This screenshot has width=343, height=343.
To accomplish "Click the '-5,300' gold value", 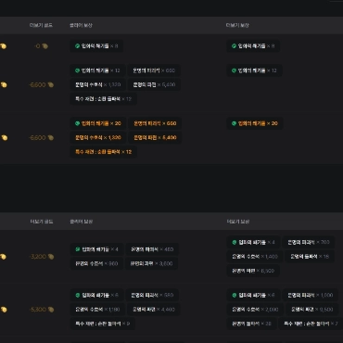I will (38, 310).
